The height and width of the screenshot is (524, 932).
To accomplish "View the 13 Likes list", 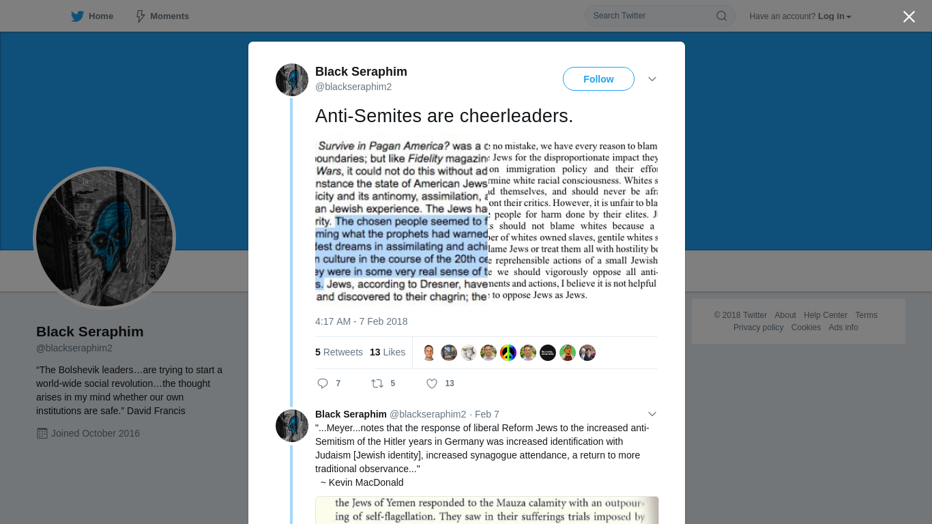I will [388, 352].
